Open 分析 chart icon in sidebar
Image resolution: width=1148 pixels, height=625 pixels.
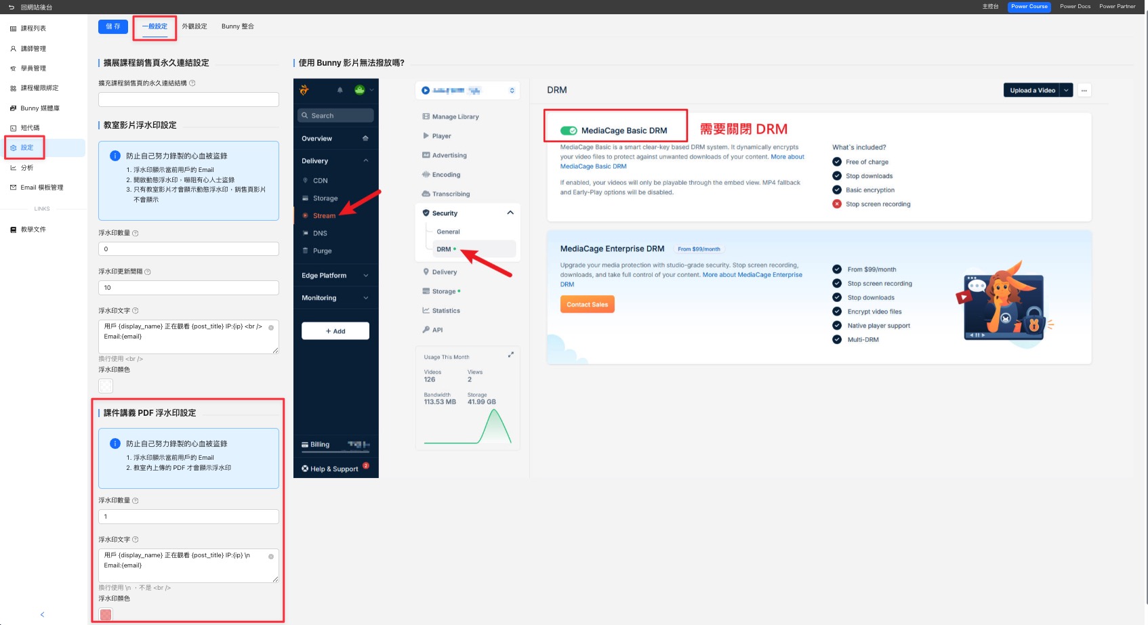13,168
